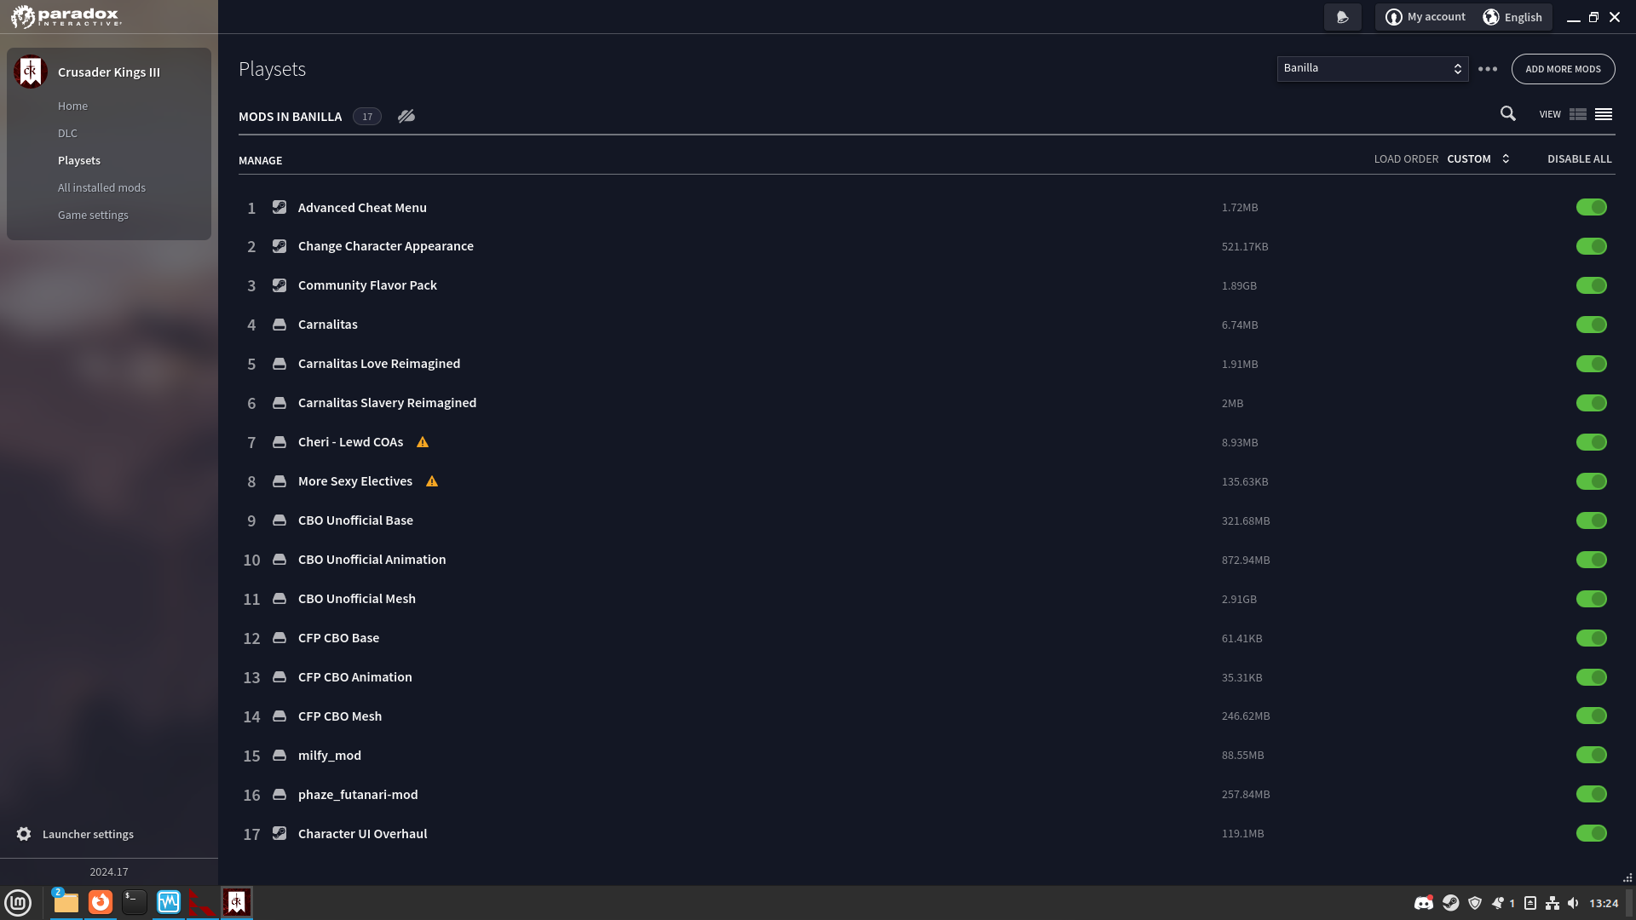
Task: Open the three-dot playset options menu
Action: pyautogui.click(x=1488, y=69)
